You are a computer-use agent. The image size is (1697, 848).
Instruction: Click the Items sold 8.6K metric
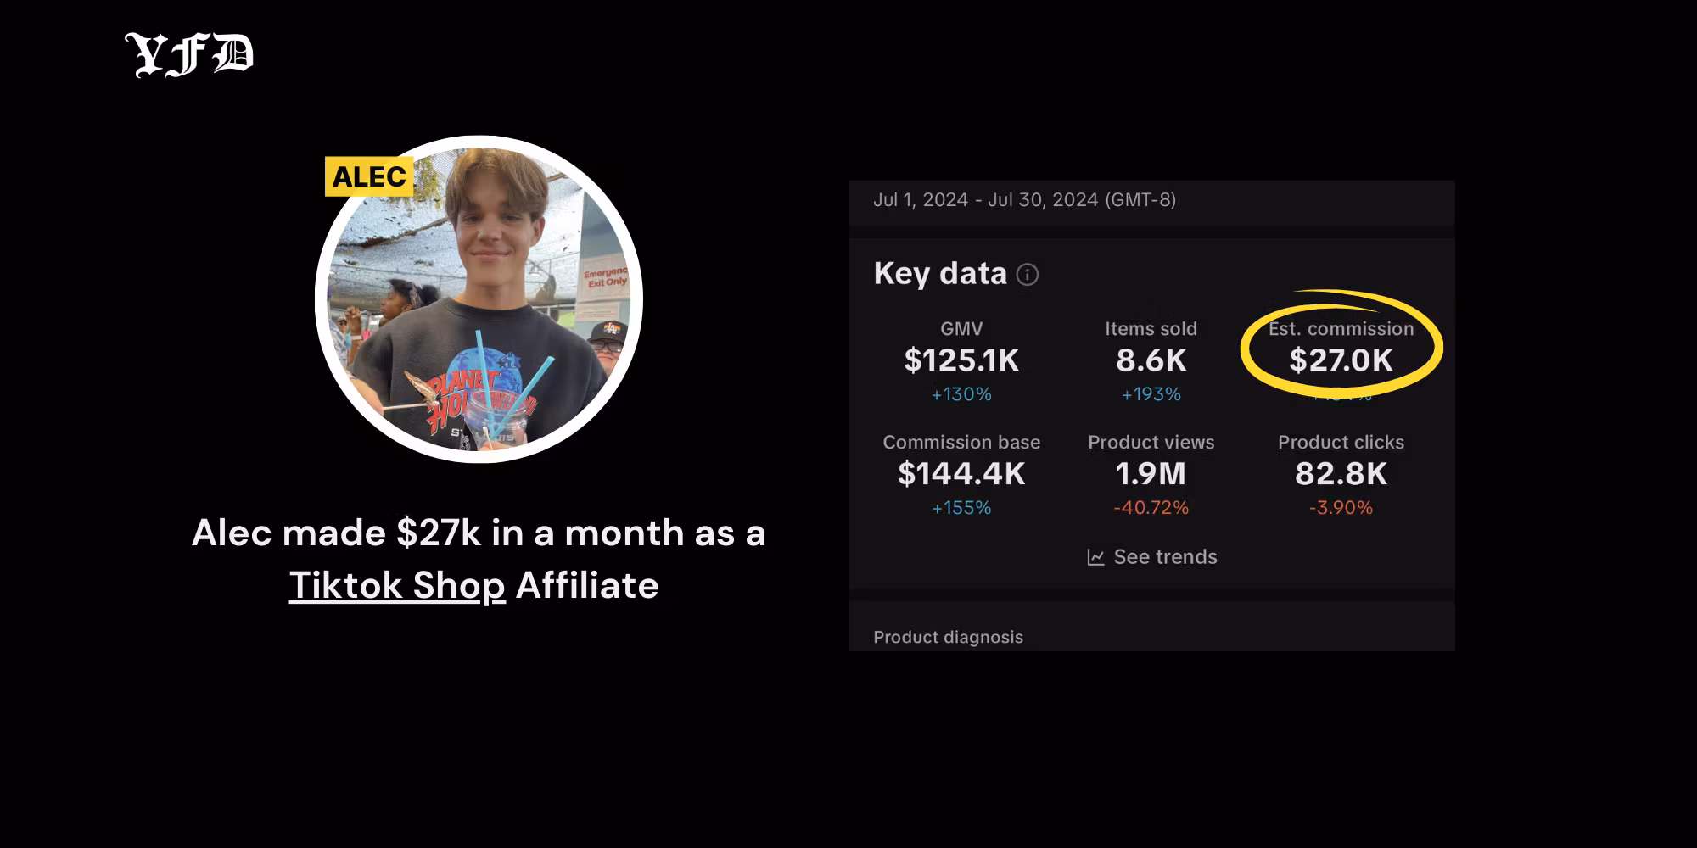[1151, 360]
